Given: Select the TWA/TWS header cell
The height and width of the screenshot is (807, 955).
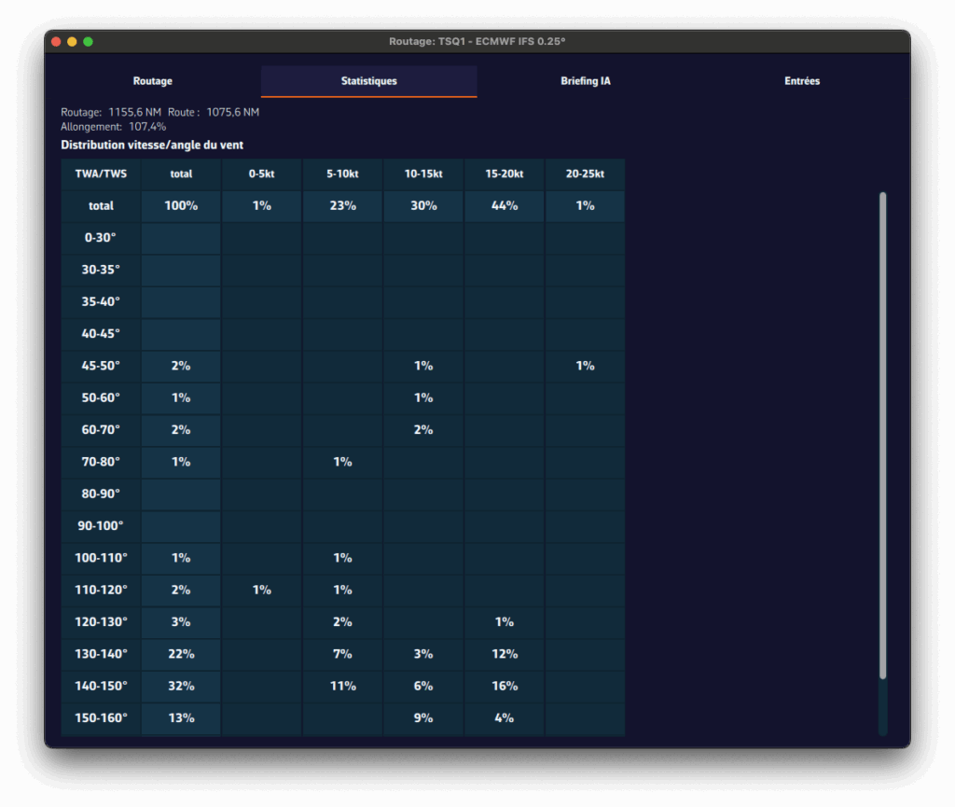Looking at the screenshot, I should point(101,174).
